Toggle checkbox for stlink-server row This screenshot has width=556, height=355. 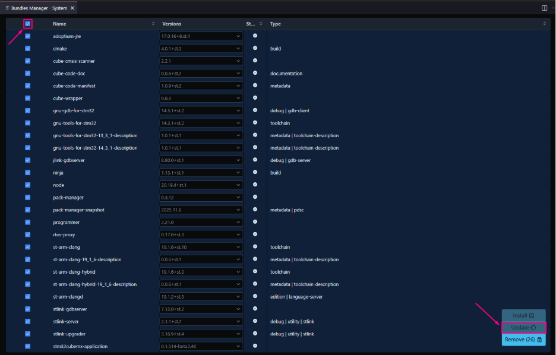point(28,321)
